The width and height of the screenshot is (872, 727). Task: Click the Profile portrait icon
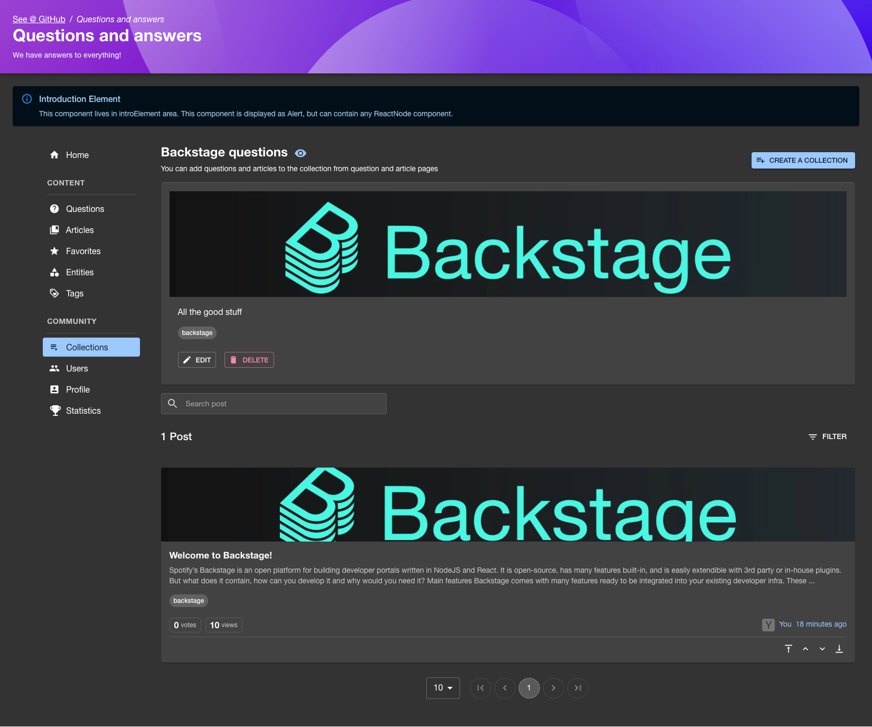(54, 389)
